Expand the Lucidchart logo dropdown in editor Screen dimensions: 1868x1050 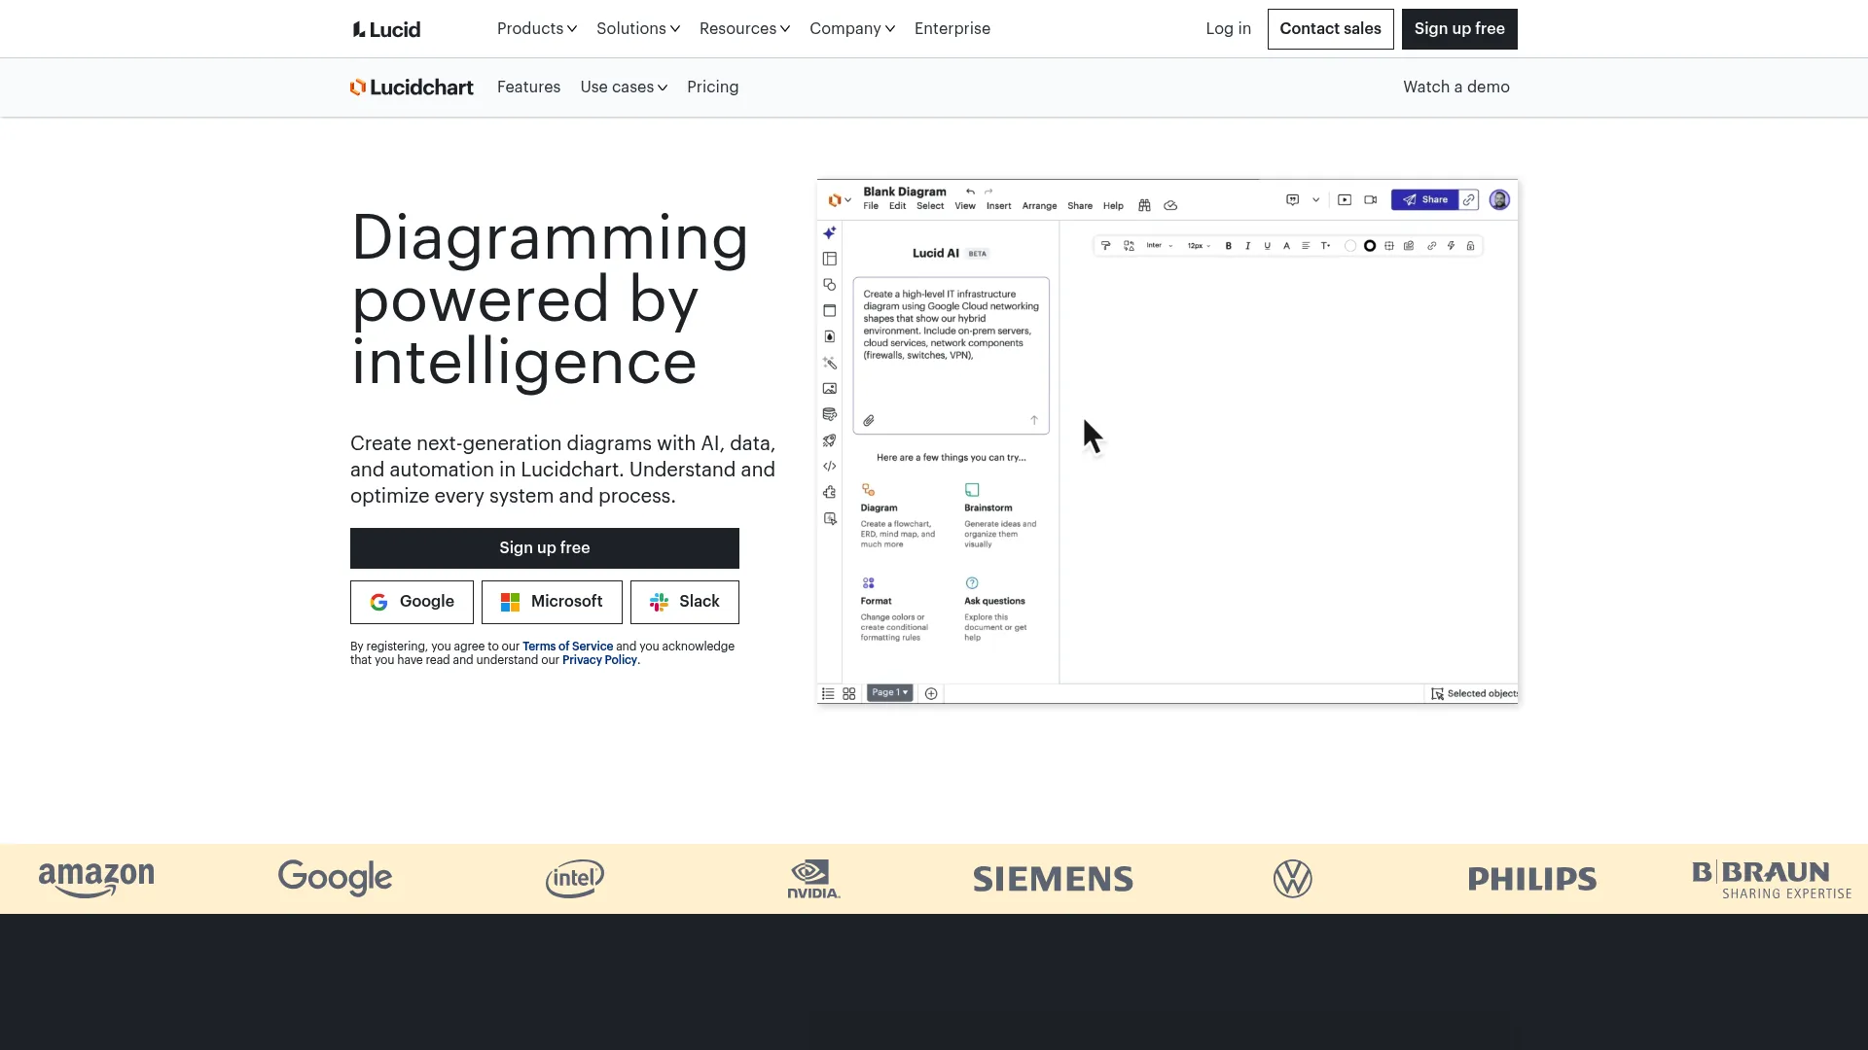click(x=839, y=200)
